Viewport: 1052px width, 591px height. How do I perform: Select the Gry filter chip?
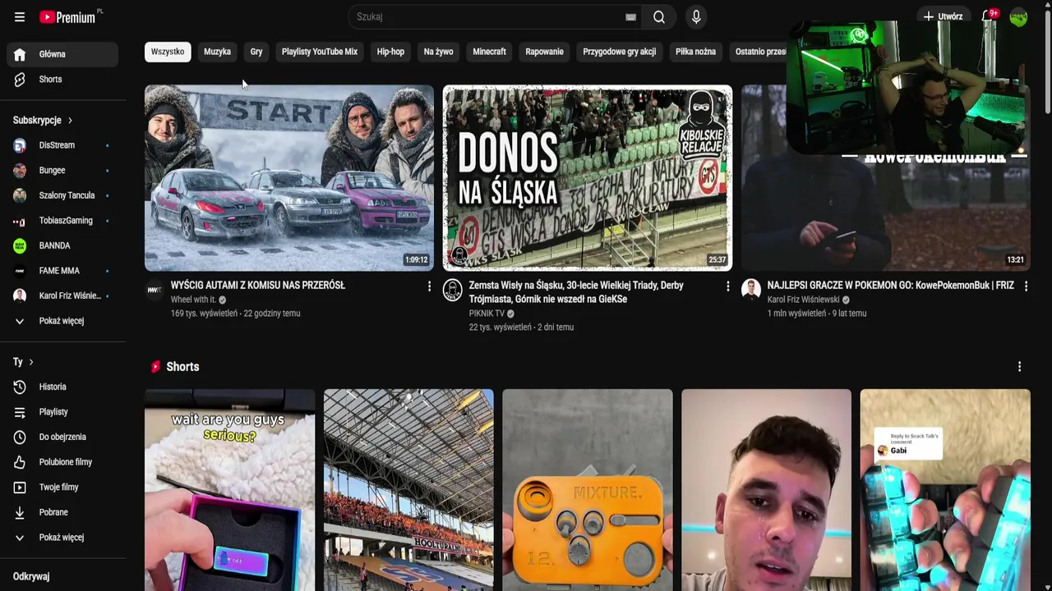(x=256, y=52)
